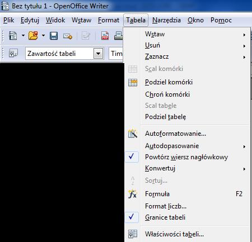Open the Pomoc menu
252x242 pixels.
pos(221,20)
